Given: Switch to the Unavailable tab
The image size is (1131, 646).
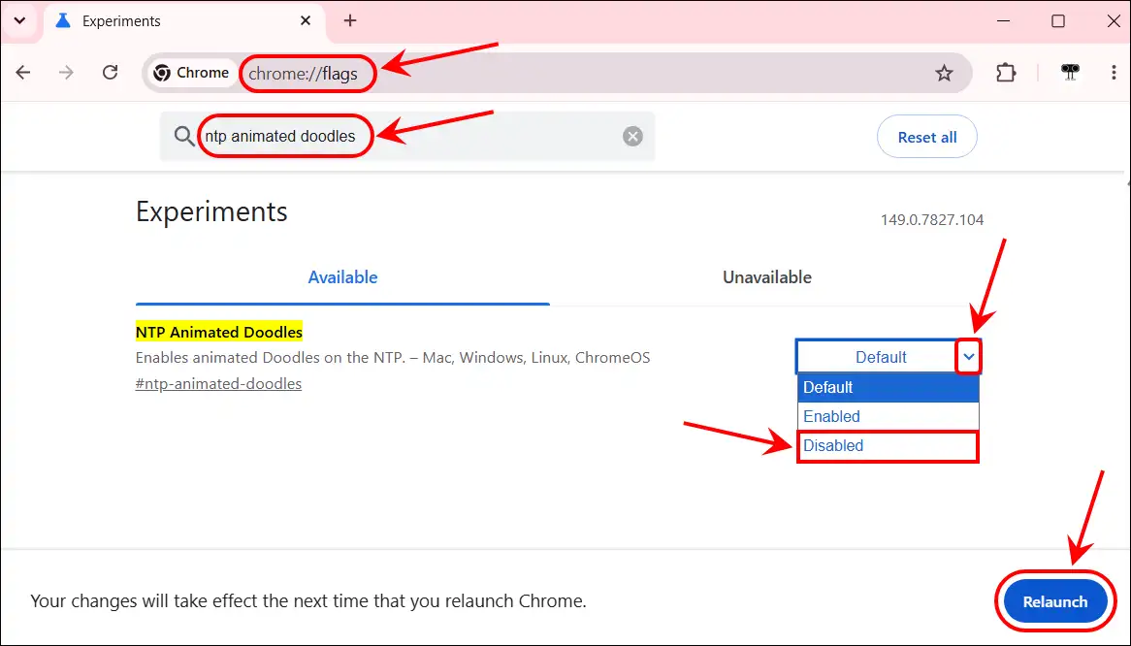Looking at the screenshot, I should coord(766,277).
